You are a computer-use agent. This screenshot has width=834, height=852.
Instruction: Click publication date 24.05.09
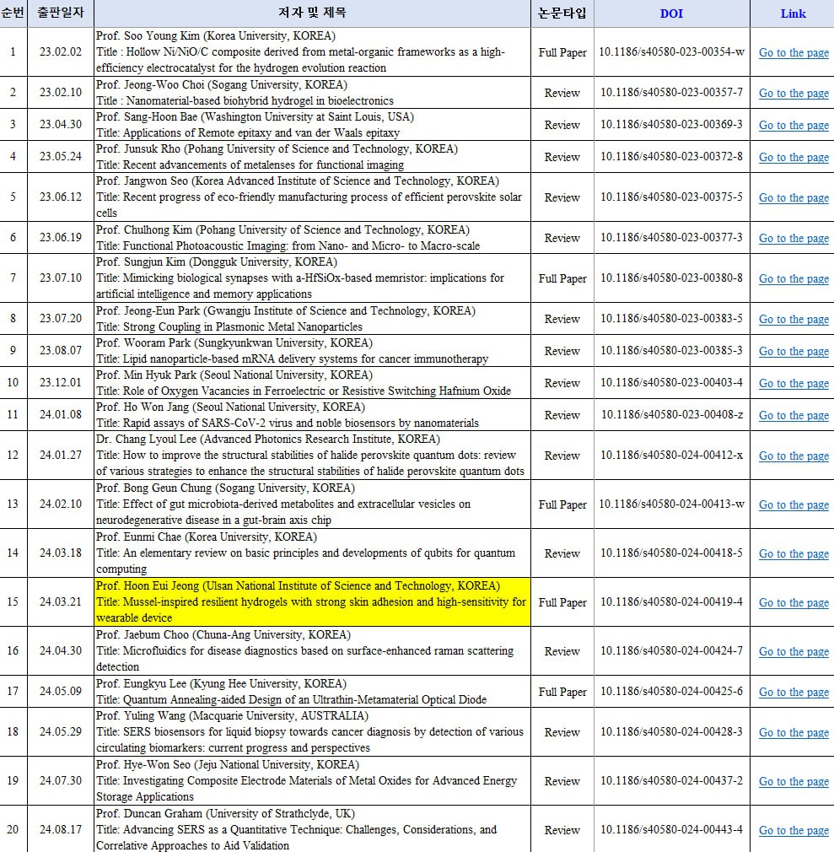[61, 692]
